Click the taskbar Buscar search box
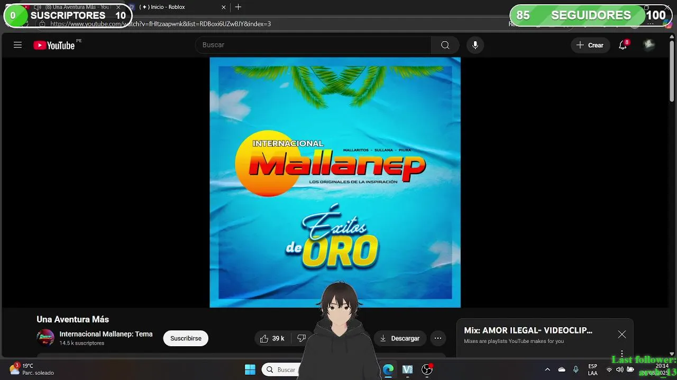 [x=280, y=370]
